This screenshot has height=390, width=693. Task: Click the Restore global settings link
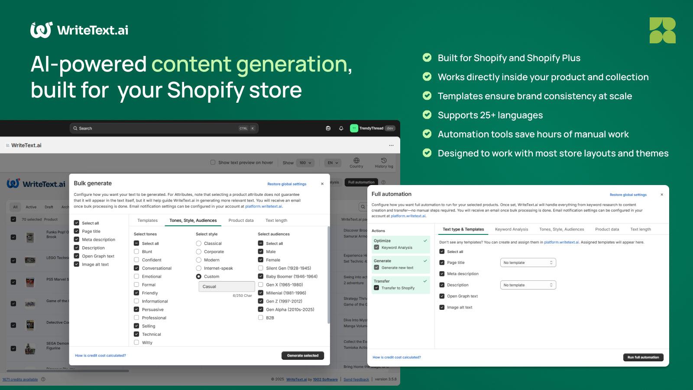287,184
